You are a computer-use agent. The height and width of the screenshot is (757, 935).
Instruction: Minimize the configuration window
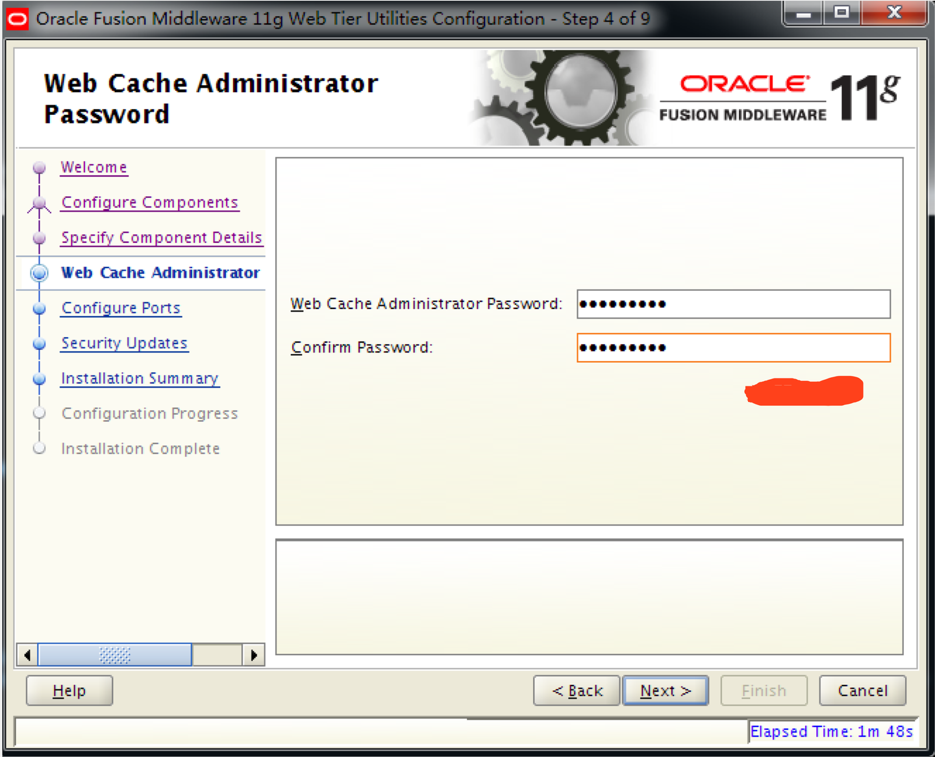pyautogui.click(x=804, y=13)
